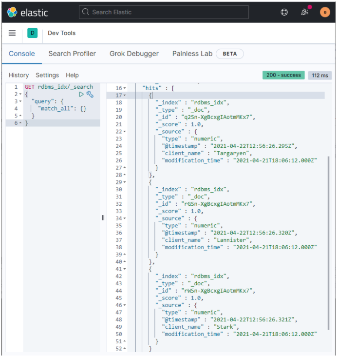The height and width of the screenshot is (356, 337).
Task: Run the request with the play icon
Action: tap(81, 94)
